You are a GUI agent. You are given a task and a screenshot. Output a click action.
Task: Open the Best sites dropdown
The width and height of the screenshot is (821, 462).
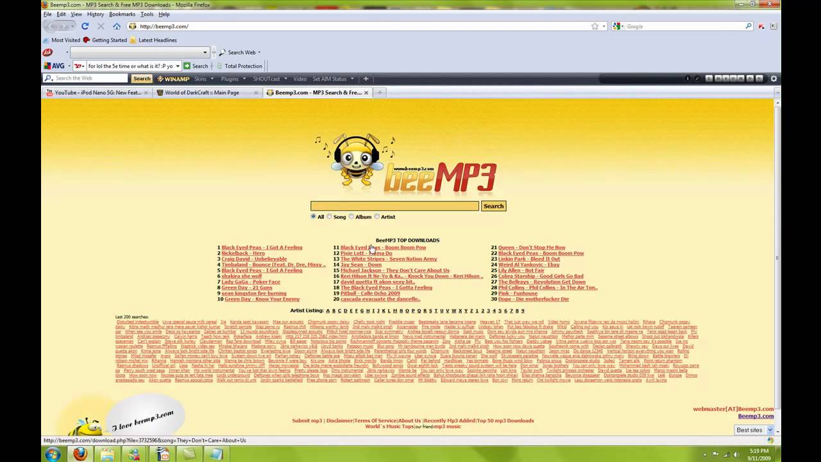coord(753,430)
